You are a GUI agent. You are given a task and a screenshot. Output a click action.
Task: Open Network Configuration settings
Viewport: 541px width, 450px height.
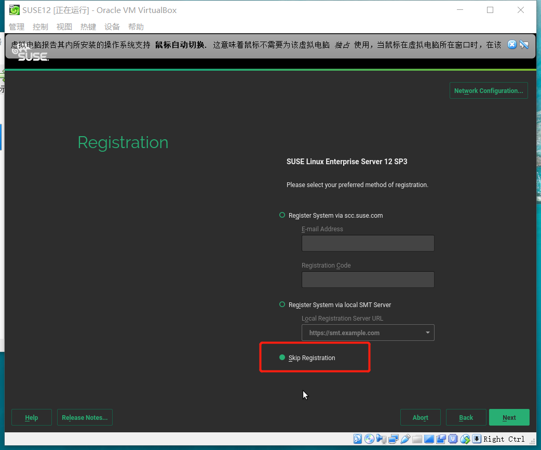[x=488, y=90]
